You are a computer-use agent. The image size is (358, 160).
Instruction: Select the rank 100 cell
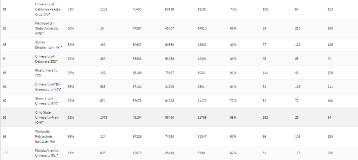tap(6, 153)
